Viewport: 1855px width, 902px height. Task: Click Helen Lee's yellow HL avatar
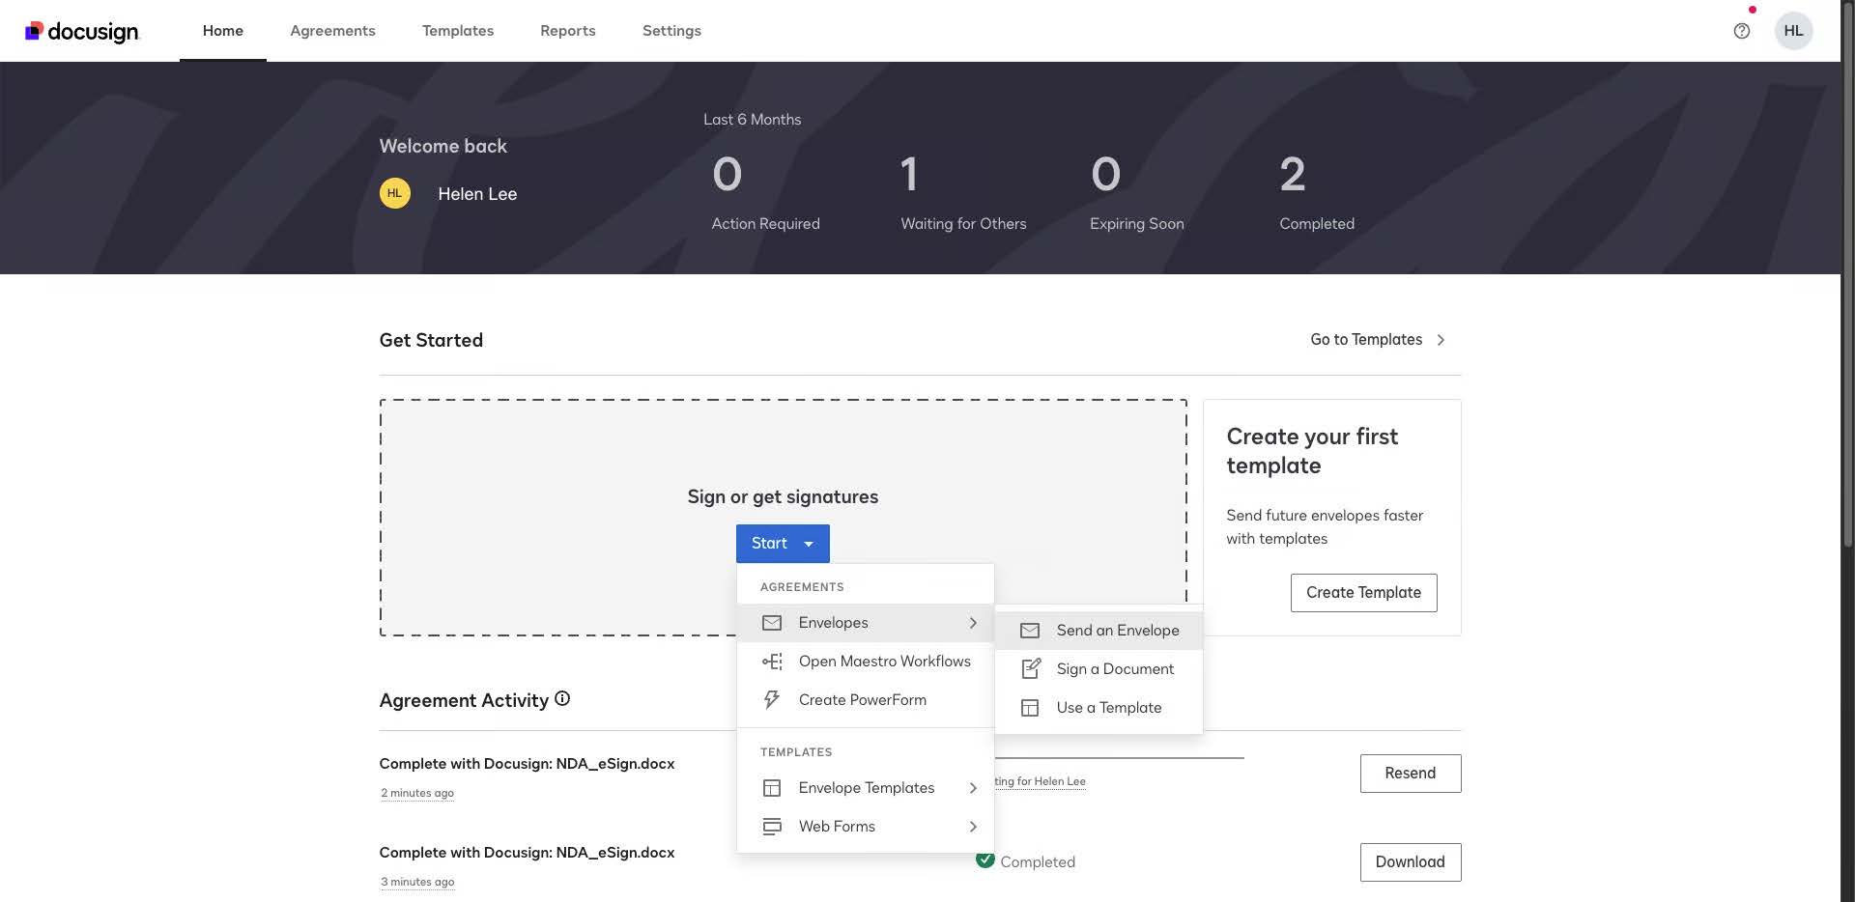(x=394, y=193)
